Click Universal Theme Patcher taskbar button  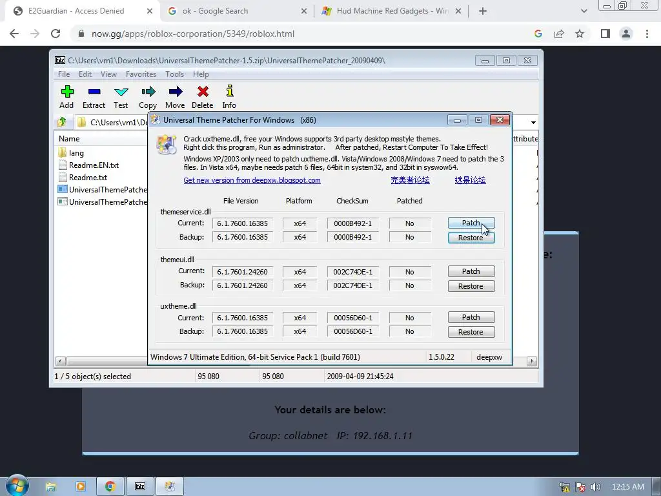(170, 487)
